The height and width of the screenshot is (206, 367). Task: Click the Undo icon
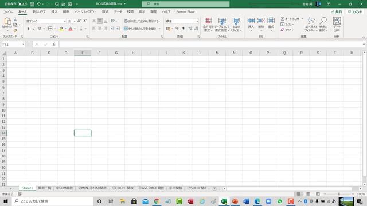pyautogui.click(x=38, y=4)
